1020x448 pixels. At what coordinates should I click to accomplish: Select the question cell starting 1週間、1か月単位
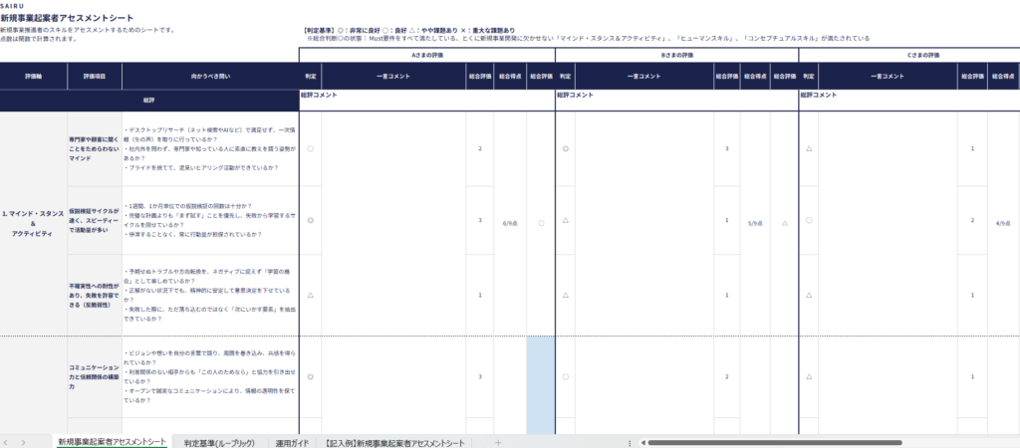pyautogui.click(x=210, y=220)
